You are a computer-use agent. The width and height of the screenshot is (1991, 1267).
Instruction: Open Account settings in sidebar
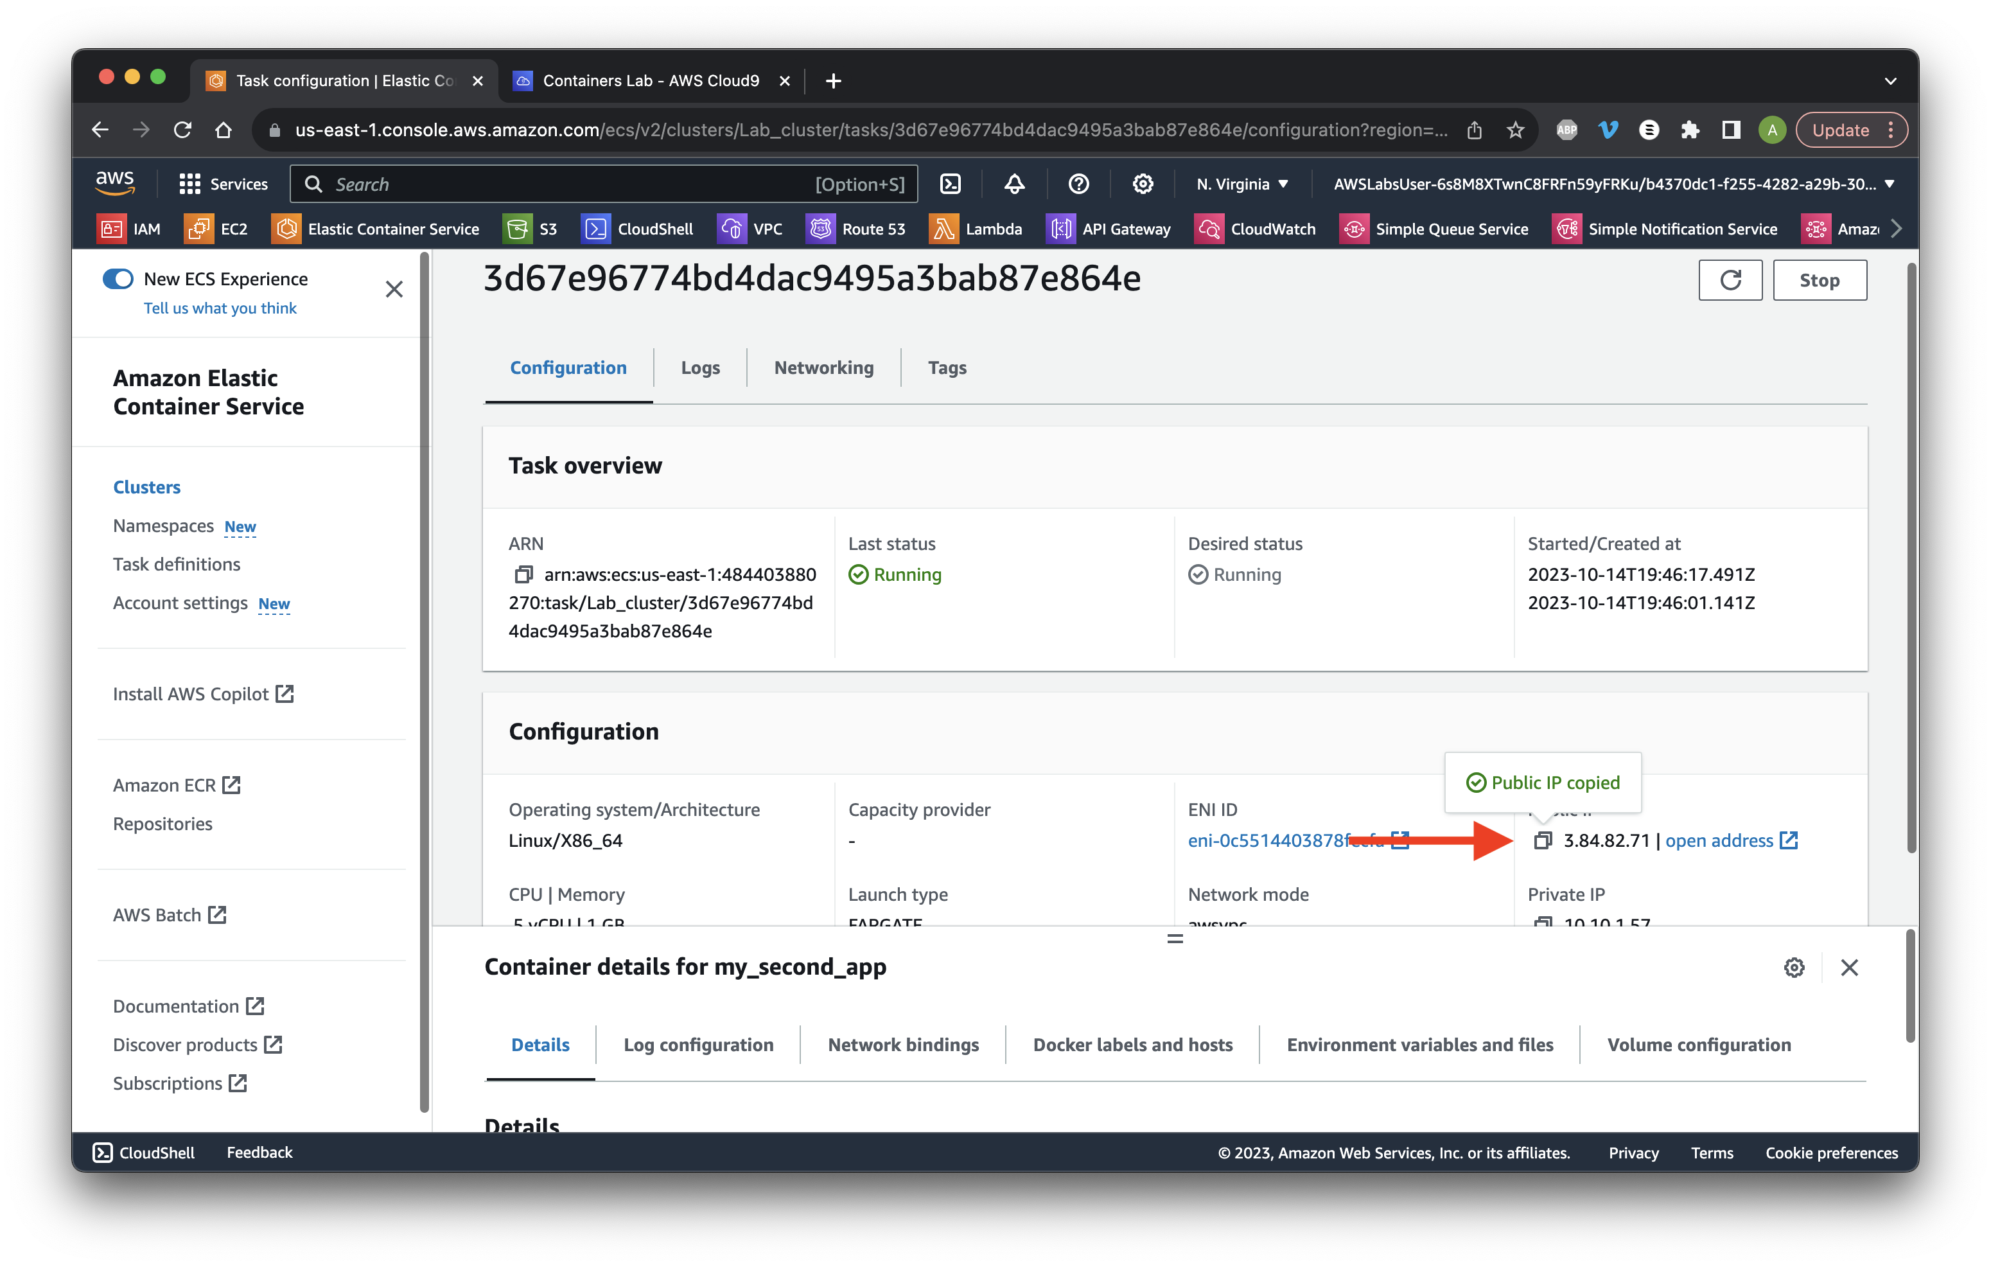(x=180, y=603)
